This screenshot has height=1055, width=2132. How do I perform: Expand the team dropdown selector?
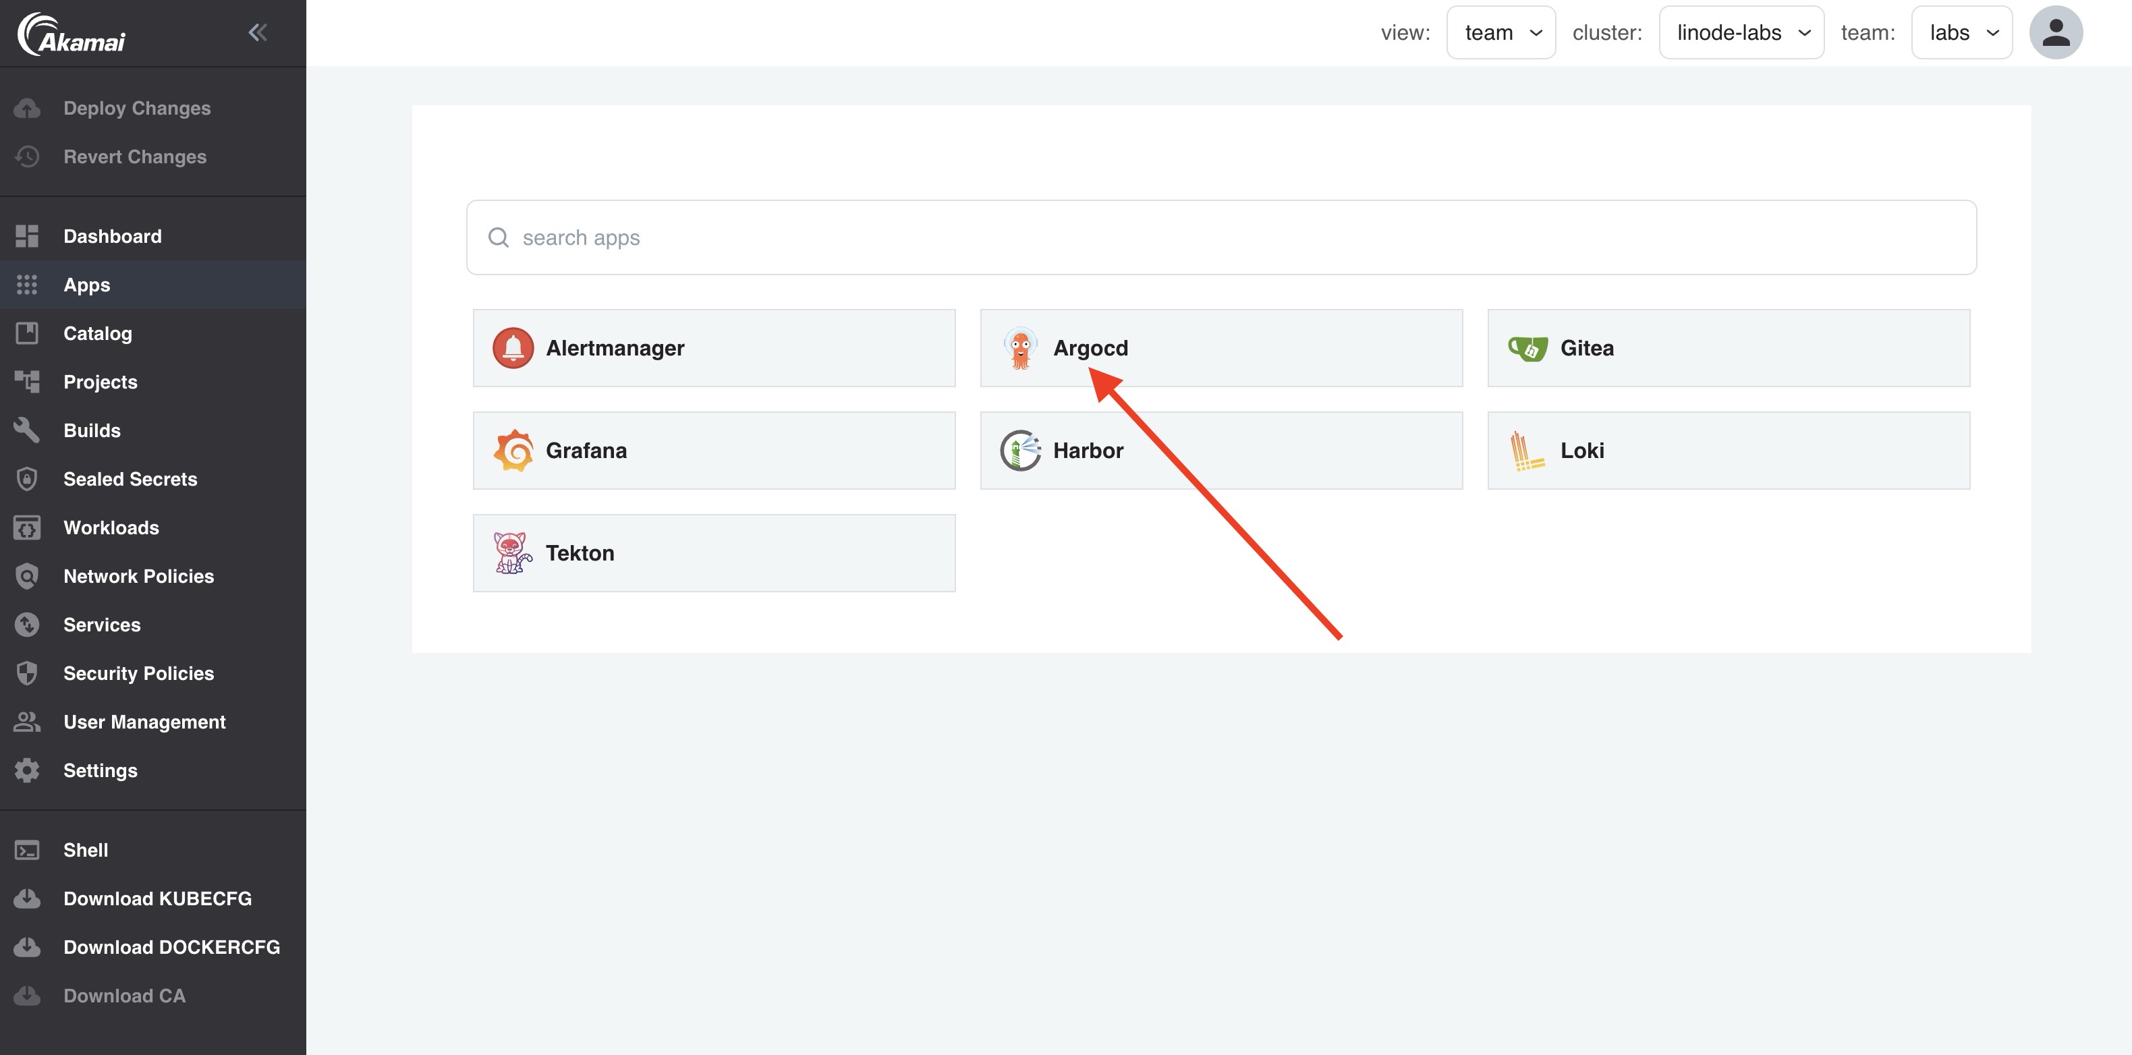(x=1961, y=30)
